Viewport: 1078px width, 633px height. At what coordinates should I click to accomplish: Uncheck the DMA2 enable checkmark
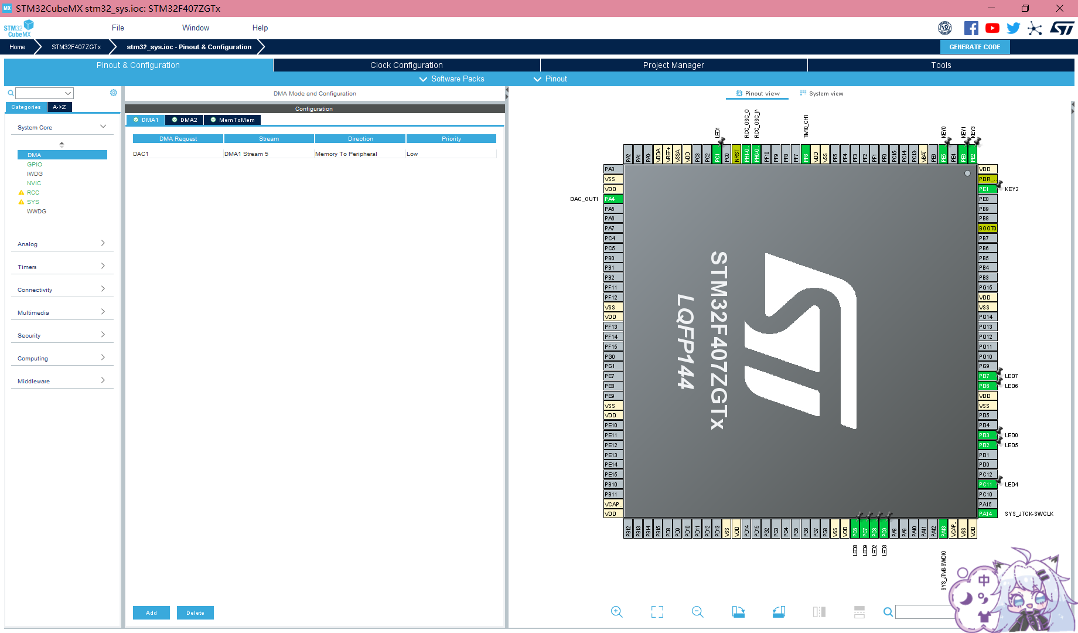coord(175,120)
